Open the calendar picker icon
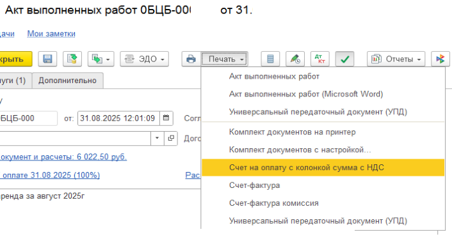 click(166, 118)
